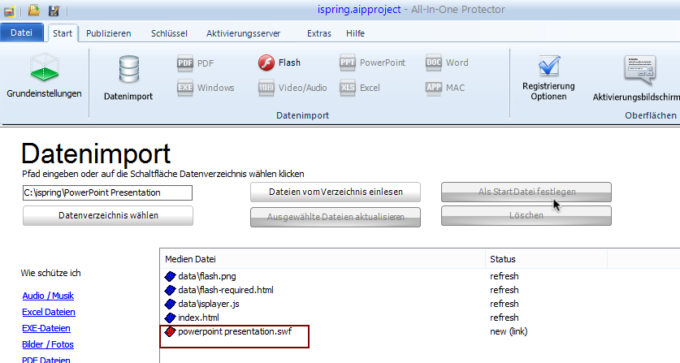Viewport: 680px width, 363px height.
Task: Select Word import option
Action: (447, 63)
